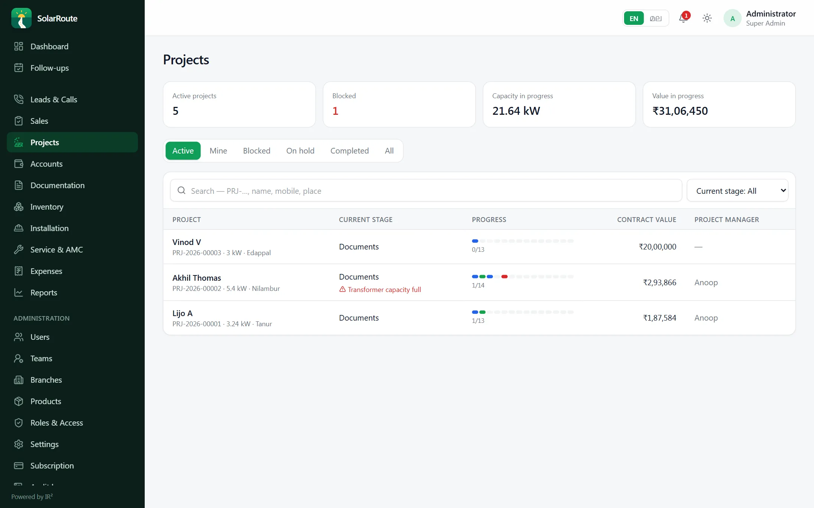Click the Roles & Access shield icon

18,423
